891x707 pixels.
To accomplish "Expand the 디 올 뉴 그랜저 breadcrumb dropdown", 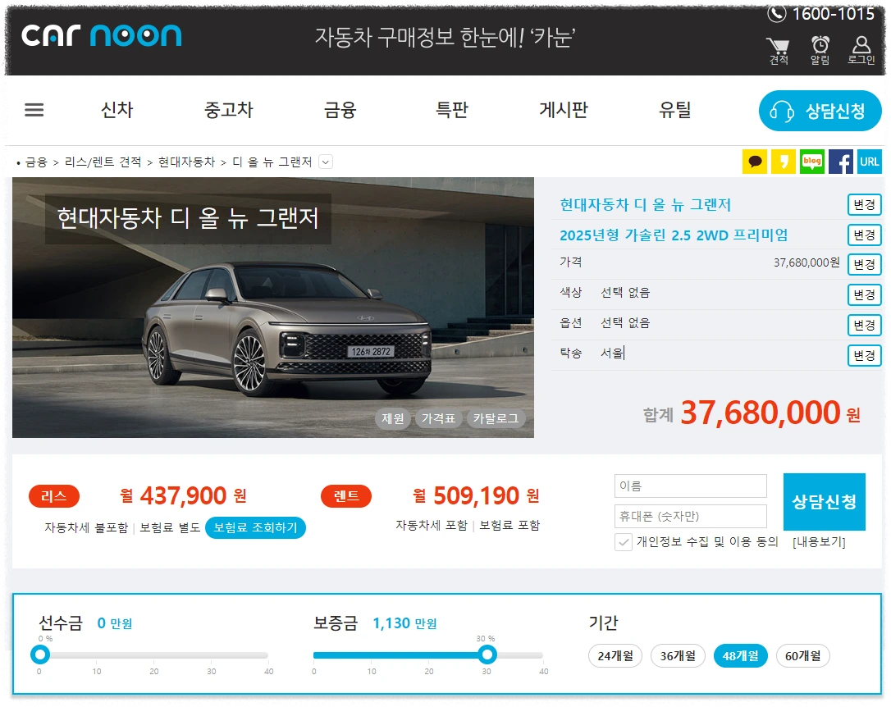I will click(325, 162).
